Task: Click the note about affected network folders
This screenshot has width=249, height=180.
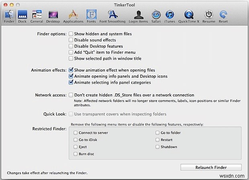Action: coord(157,103)
